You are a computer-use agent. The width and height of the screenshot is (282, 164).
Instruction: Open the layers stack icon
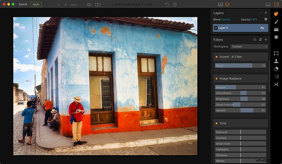pos(227,5)
